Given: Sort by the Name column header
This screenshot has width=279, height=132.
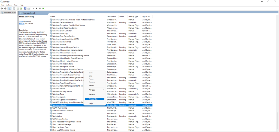Looking at the screenshot, I should (78, 17).
